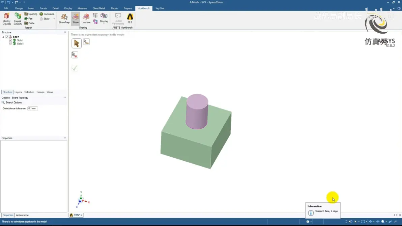This screenshot has width=402, height=226.
Task: Switch to the Repair ribbon tab
Action: point(114,8)
